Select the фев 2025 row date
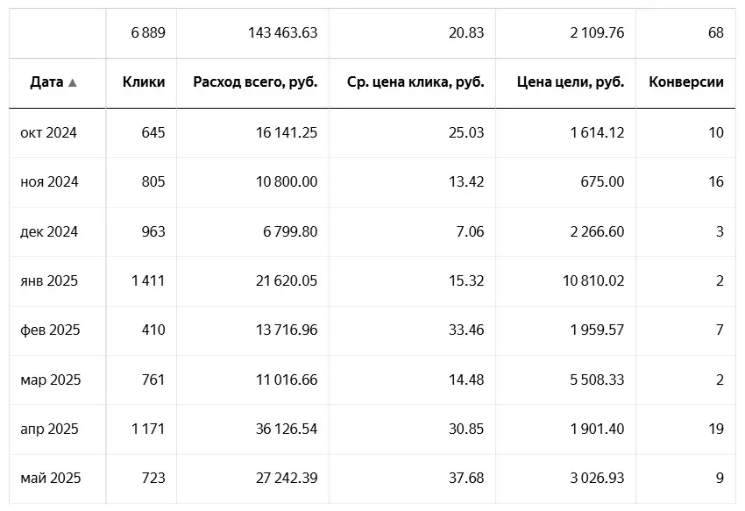This screenshot has height=511, width=745. [x=50, y=330]
